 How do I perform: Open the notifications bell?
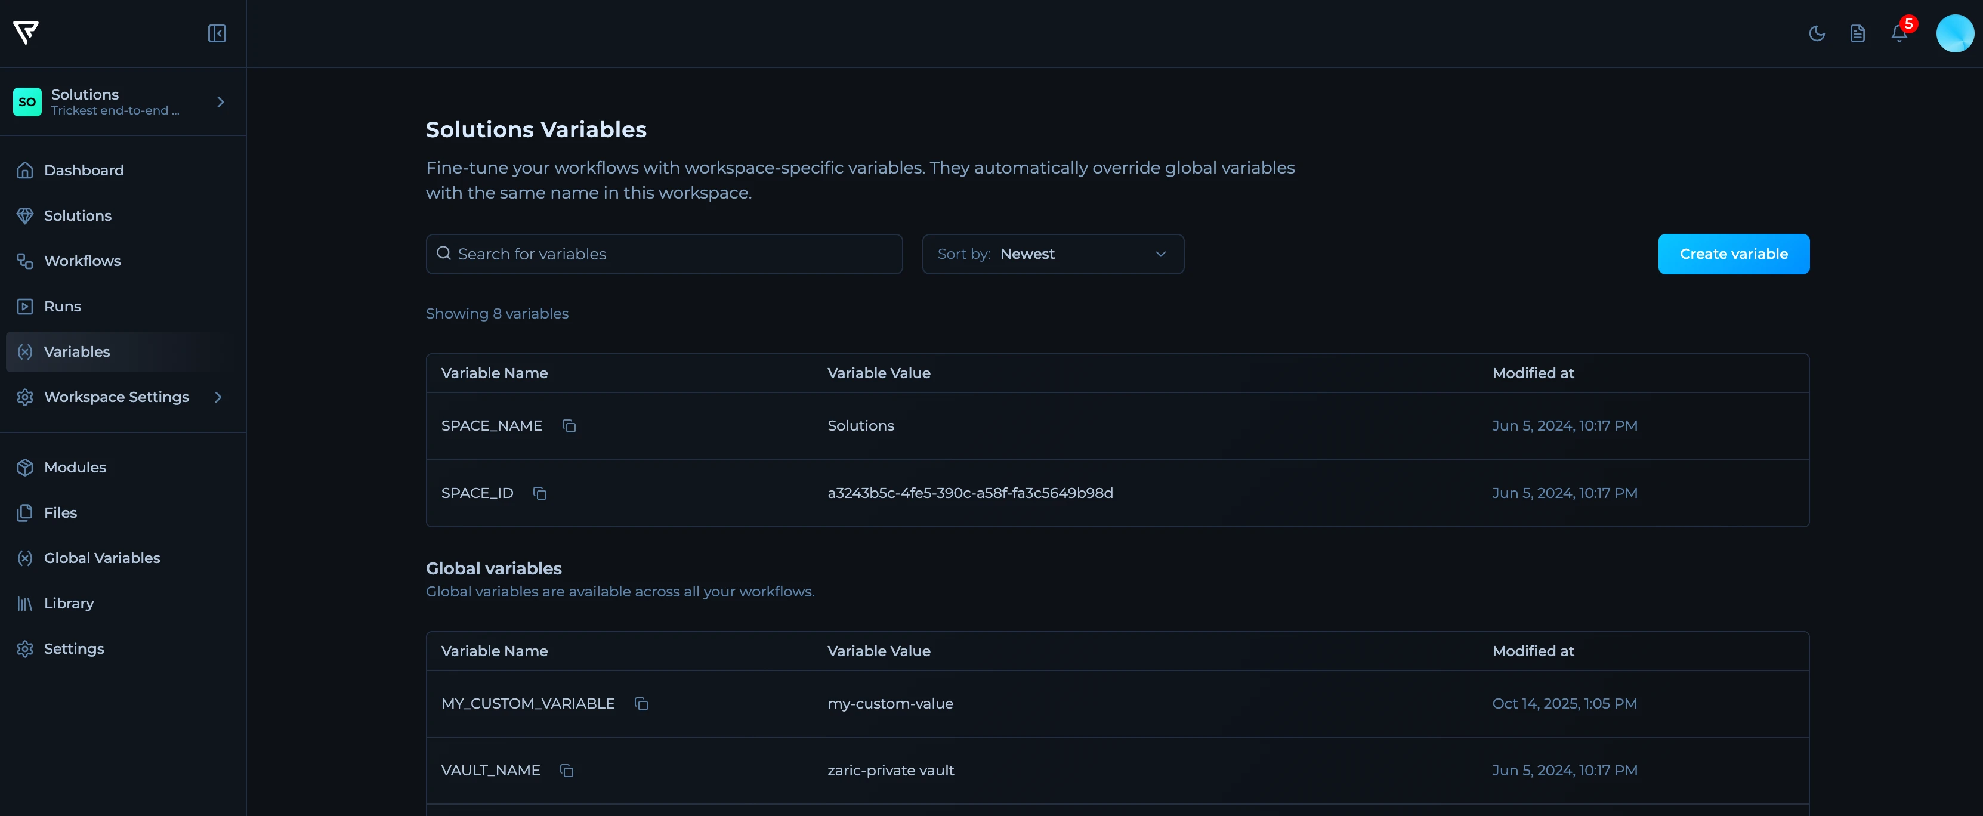(x=1898, y=33)
